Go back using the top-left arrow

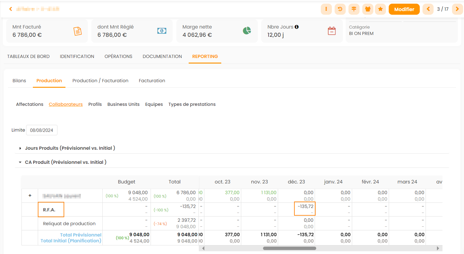coord(11,9)
